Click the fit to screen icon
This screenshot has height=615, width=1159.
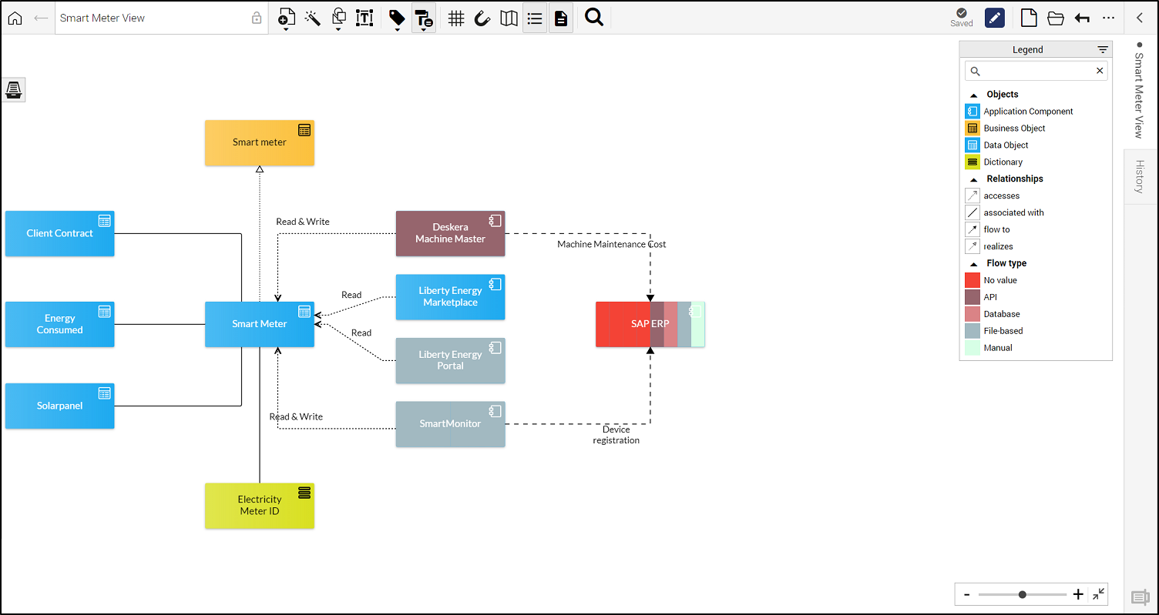coord(1099,593)
